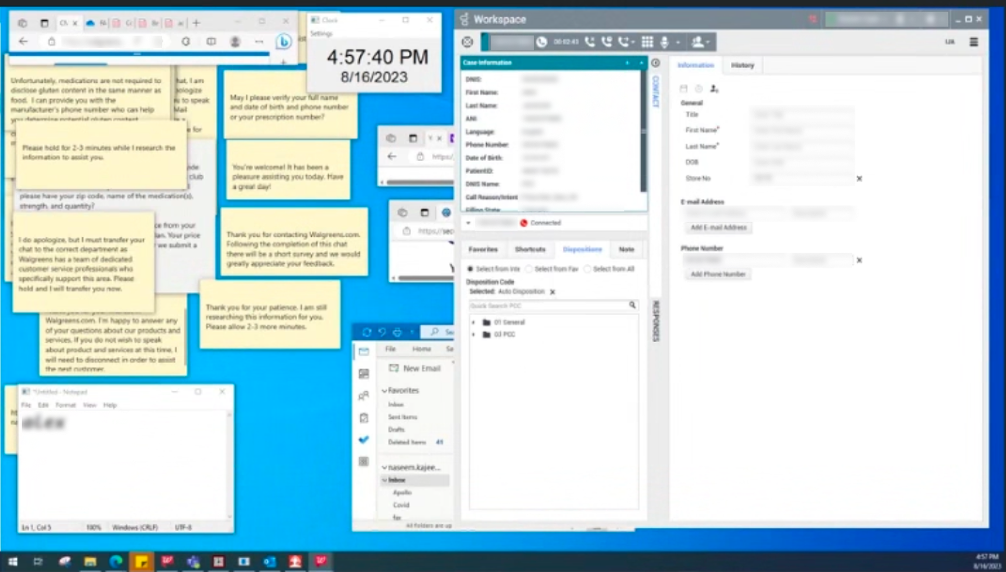Image resolution: width=1006 pixels, height=572 pixels.
Task: Click the New Email button in Outlook
Action: click(x=415, y=368)
